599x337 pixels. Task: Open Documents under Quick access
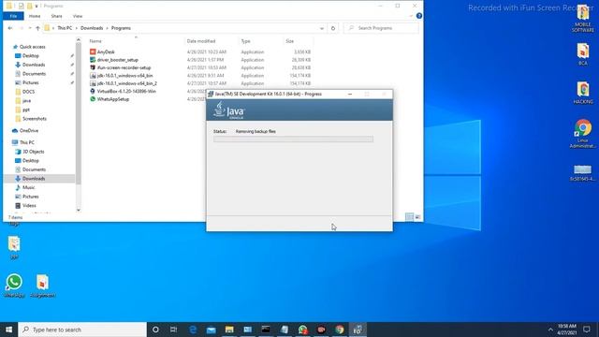point(34,74)
